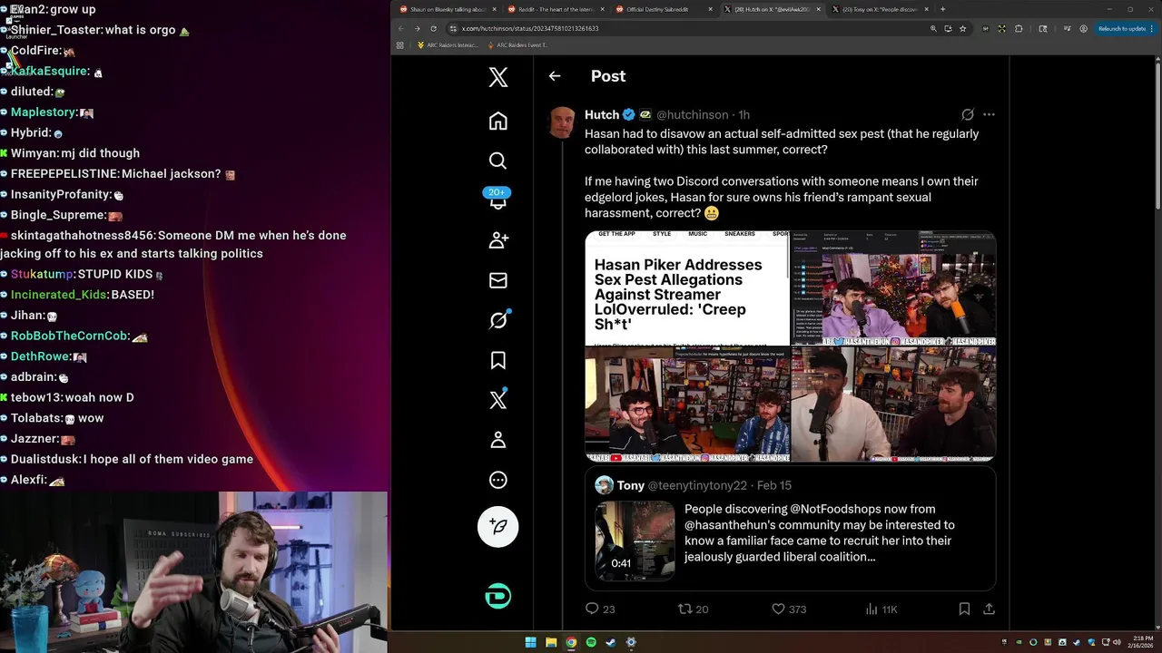This screenshot has width=1162, height=653.
Task: Share Hutch's post
Action: coord(989,609)
